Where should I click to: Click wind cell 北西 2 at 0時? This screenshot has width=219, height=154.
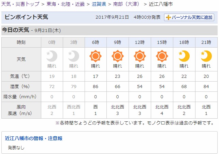(52, 110)
